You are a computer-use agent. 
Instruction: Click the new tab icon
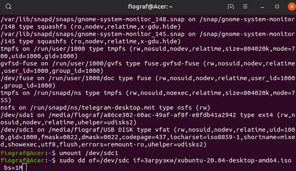point(231,7)
